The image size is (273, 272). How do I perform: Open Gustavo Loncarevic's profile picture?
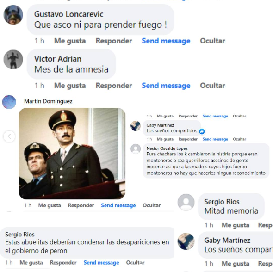[13, 15]
